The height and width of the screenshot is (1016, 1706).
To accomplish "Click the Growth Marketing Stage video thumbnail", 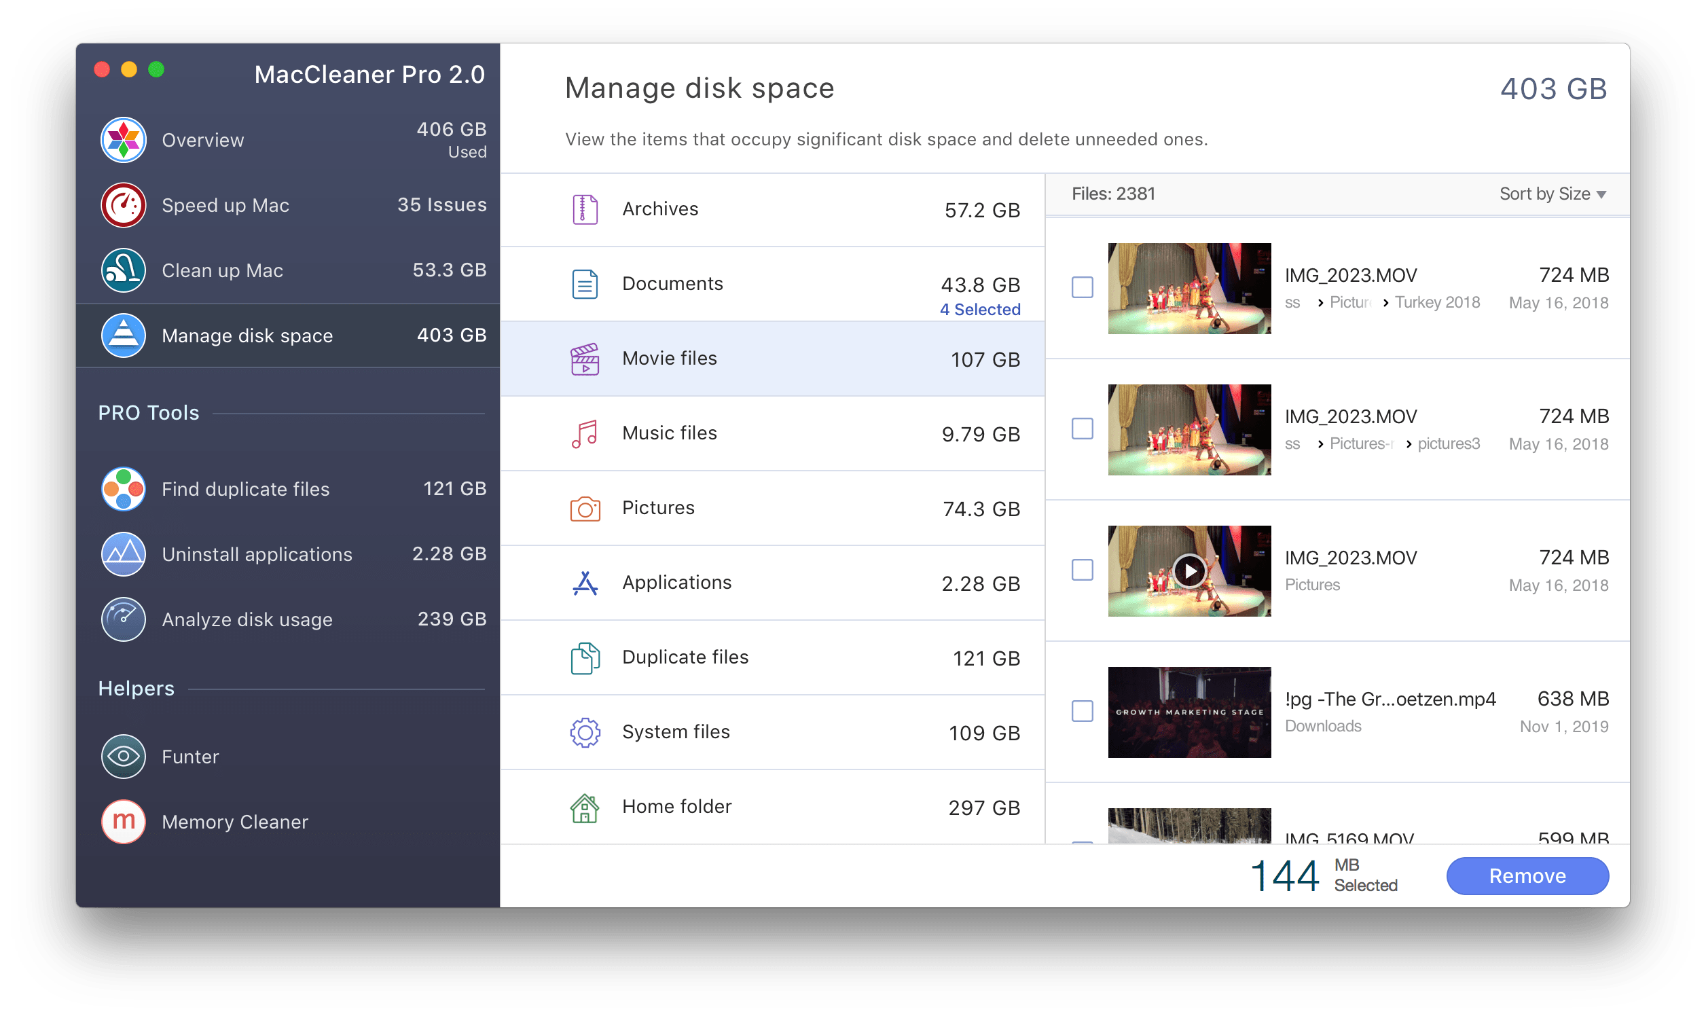I will point(1189,712).
